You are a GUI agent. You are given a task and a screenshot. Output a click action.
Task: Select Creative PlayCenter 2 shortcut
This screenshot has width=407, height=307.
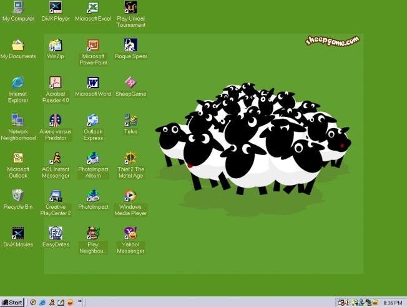[x=56, y=203]
